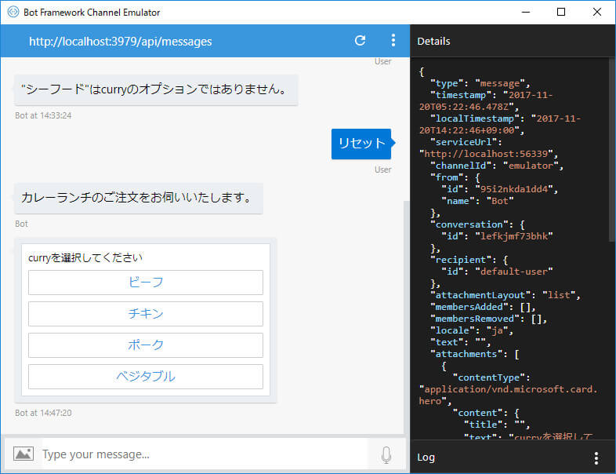Viewport: 616px width, 474px height.
Task: Click the Bot Framework emulator app icon
Action: (x=13, y=12)
